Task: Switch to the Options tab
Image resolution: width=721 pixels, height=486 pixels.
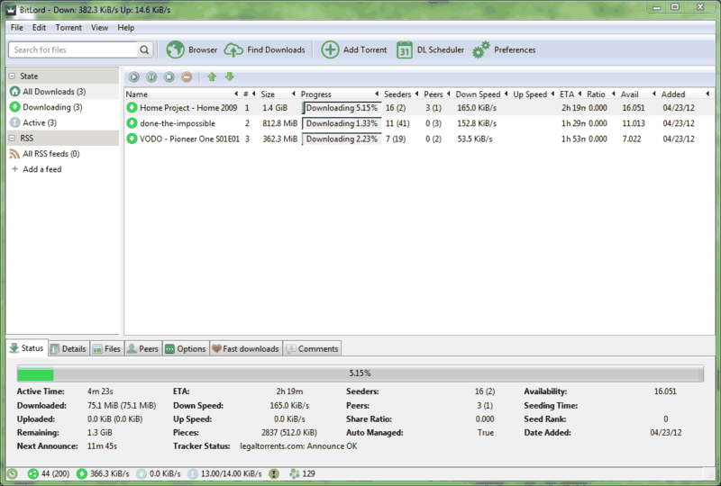Action: (186, 348)
